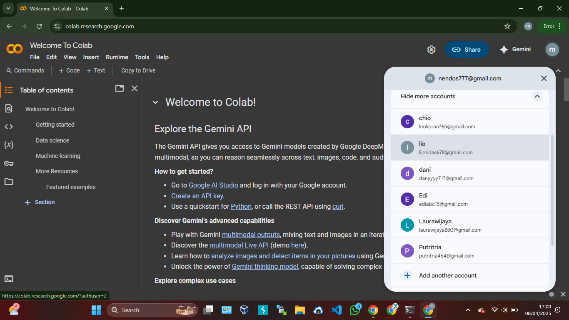Open File Explorer from the taskbar
Viewport: 569px width, 320px height.
pos(300,310)
